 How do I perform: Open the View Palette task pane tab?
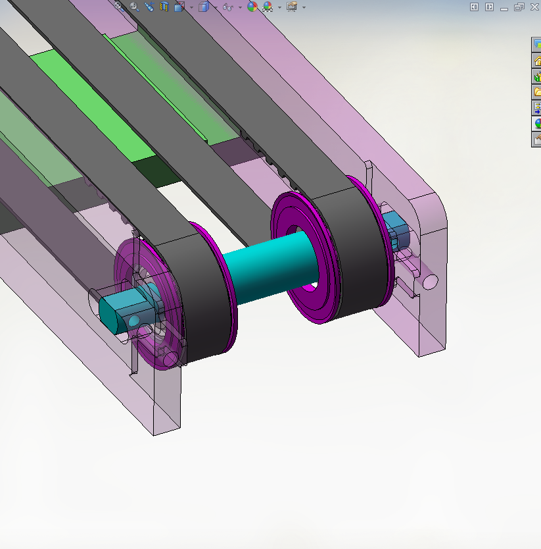coord(536,108)
